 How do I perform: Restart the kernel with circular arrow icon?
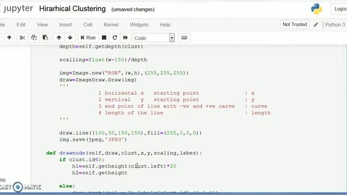point(114,37)
